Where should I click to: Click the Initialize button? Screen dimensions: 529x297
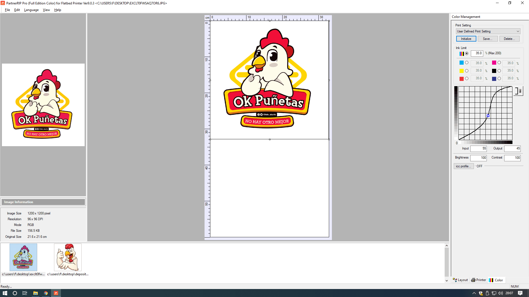[466, 39]
